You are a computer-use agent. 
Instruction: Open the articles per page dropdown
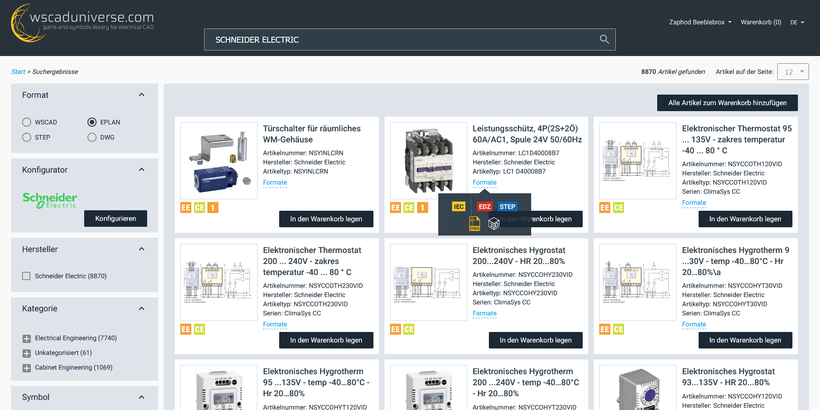pyautogui.click(x=792, y=72)
